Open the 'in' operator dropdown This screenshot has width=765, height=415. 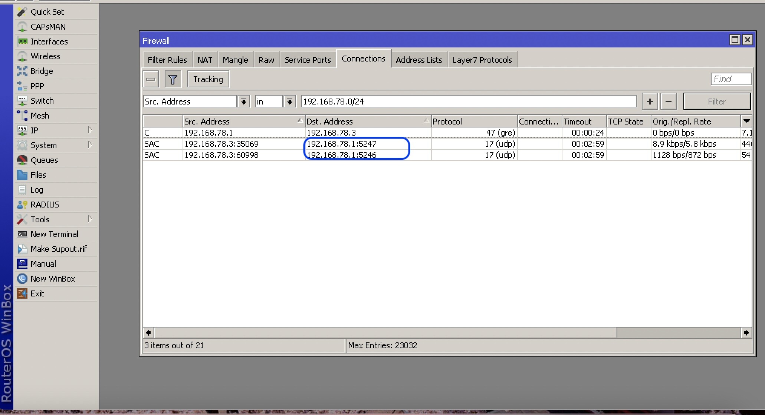[290, 102]
